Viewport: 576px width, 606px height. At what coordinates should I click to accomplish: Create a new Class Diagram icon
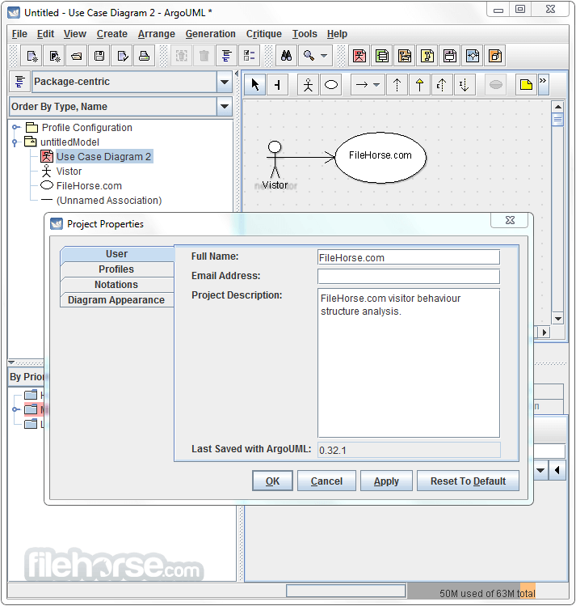[x=382, y=56]
